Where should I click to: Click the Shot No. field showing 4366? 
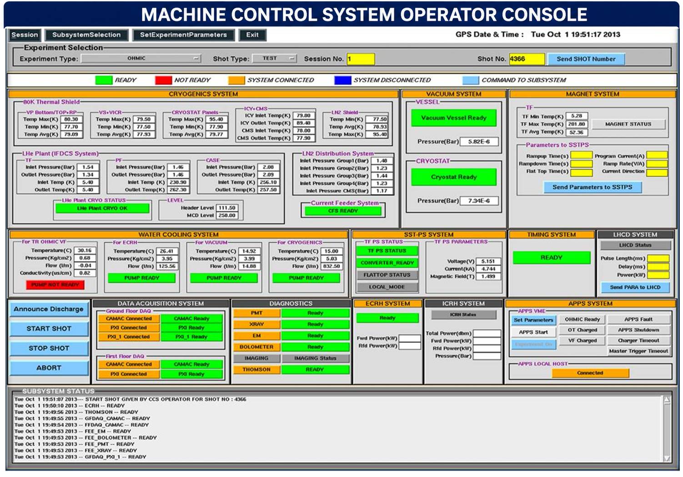(527, 59)
